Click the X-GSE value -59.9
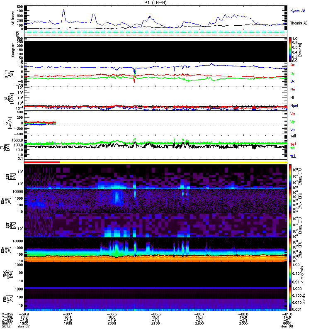 point(24,314)
